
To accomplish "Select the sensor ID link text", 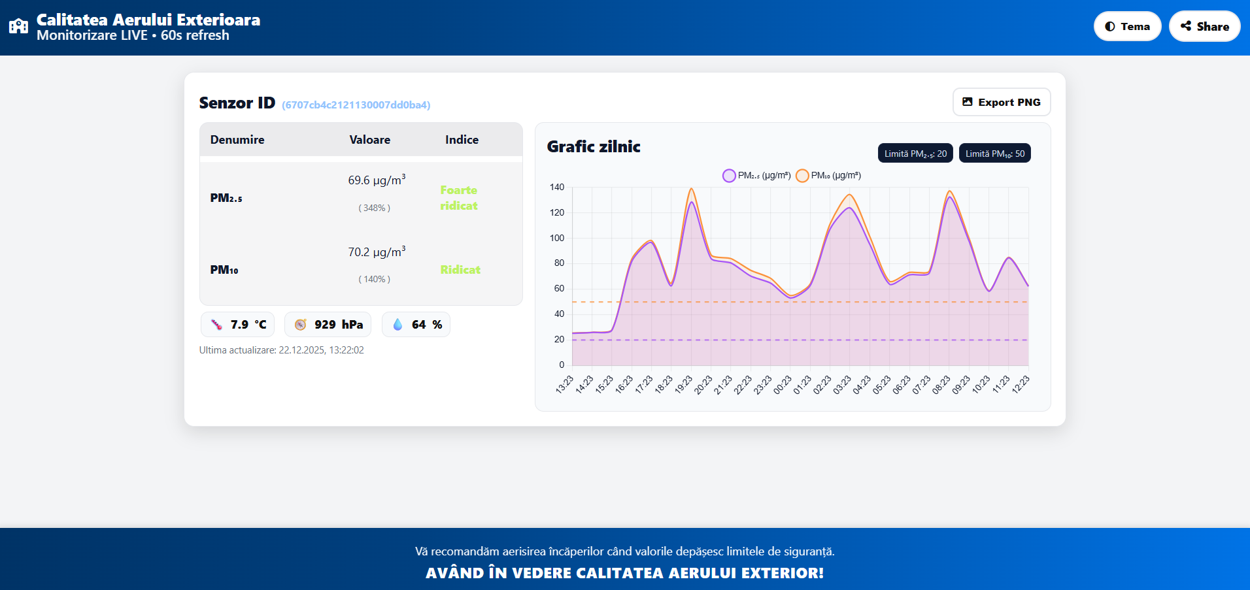I will tap(356, 105).
